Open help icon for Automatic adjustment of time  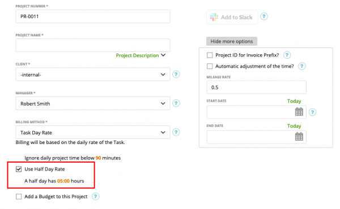tap(302, 66)
